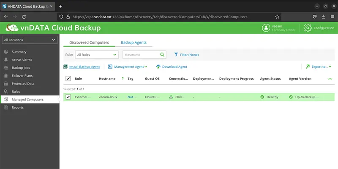Screen dimensions: 338x169
Task: Click Firefox bookmark star icon
Action: pyautogui.click(x=277, y=17)
